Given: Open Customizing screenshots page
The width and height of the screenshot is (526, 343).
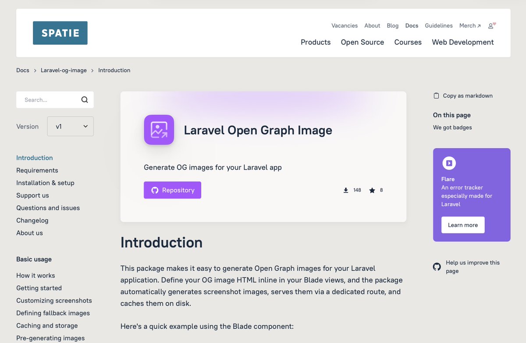Looking at the screenshot, I should 54,301.
